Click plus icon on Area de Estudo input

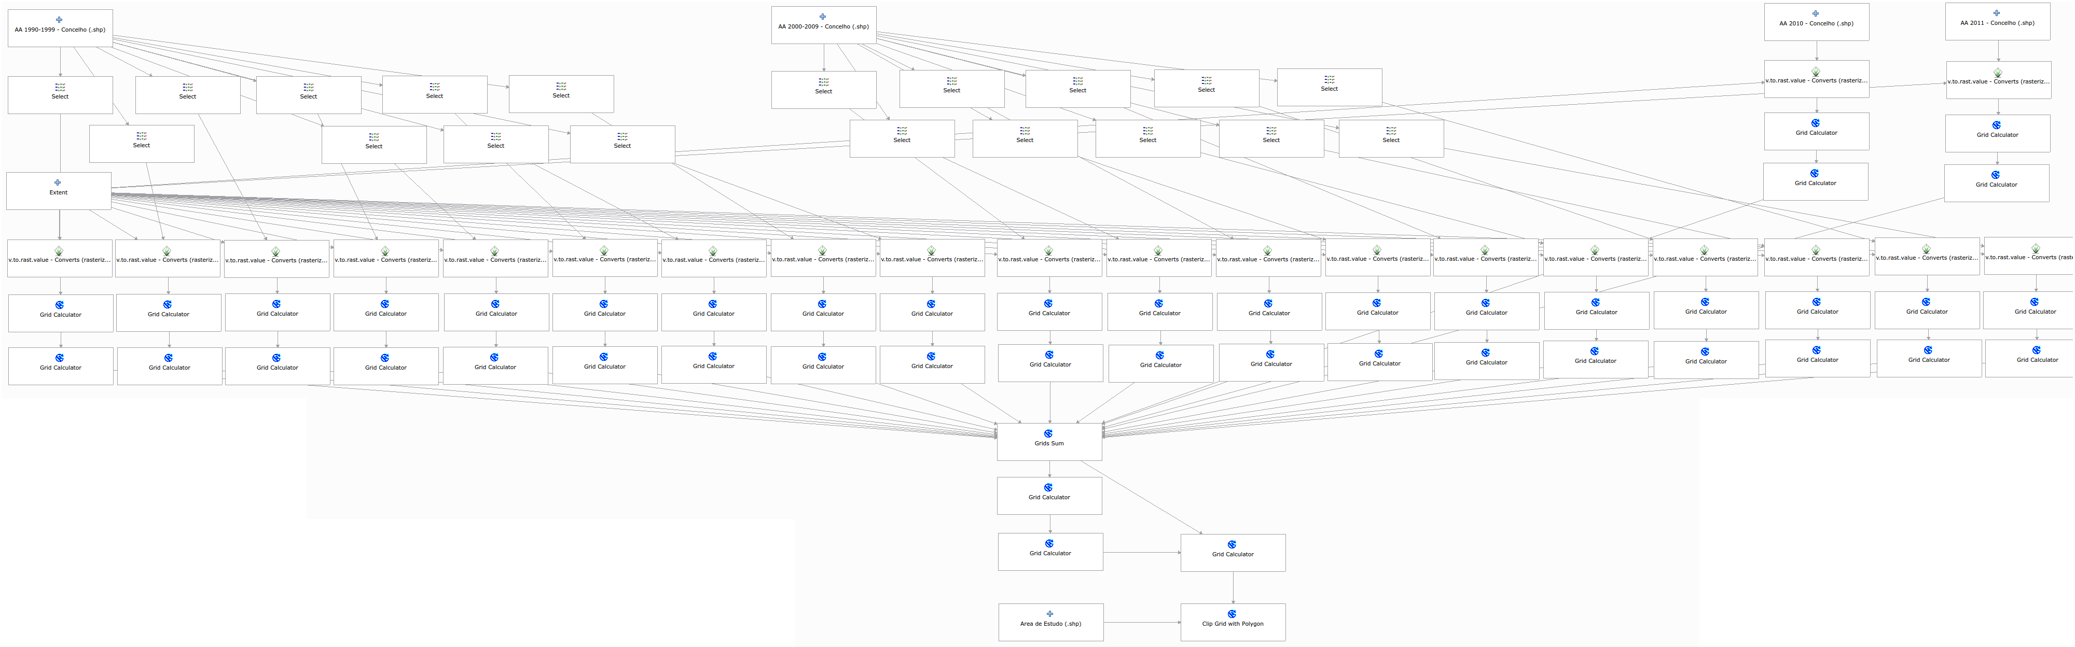[x=1049, y=614]
